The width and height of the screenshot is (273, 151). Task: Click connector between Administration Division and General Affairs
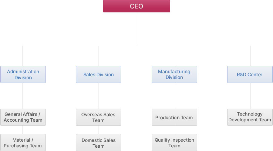22,96
